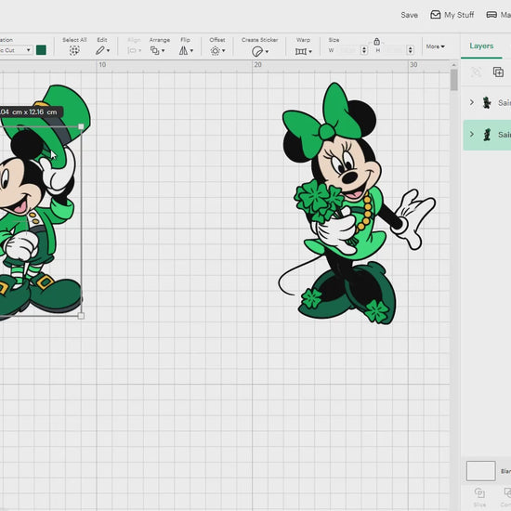511x511 pixels.
Task: Click the Create Sticker icon
Action: pos(257,51)
